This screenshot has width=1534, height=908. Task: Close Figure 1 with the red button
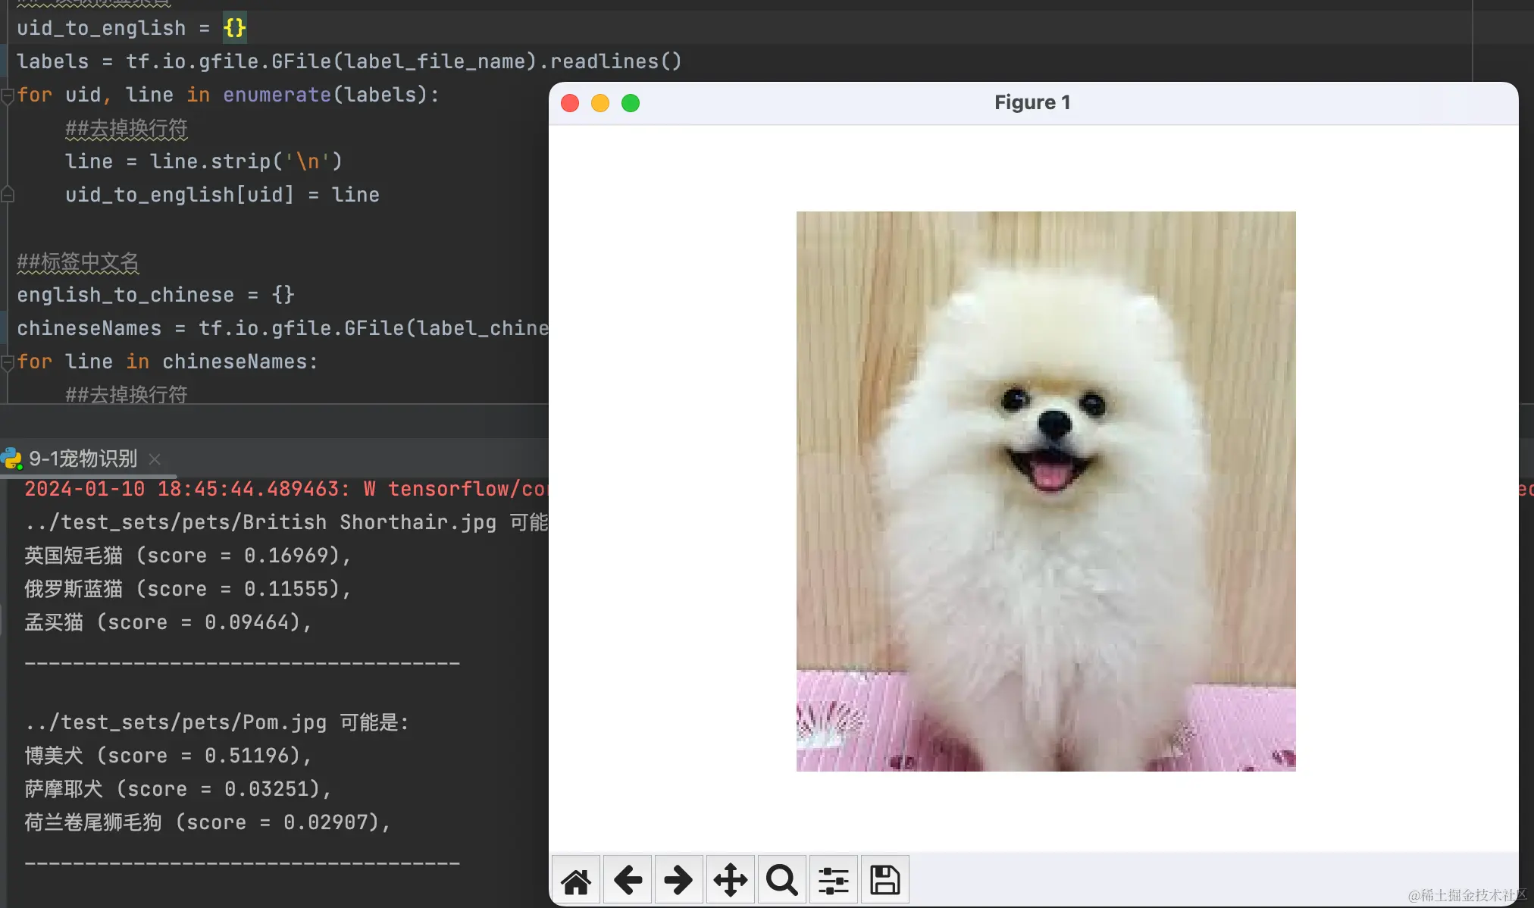coord(570,103)
